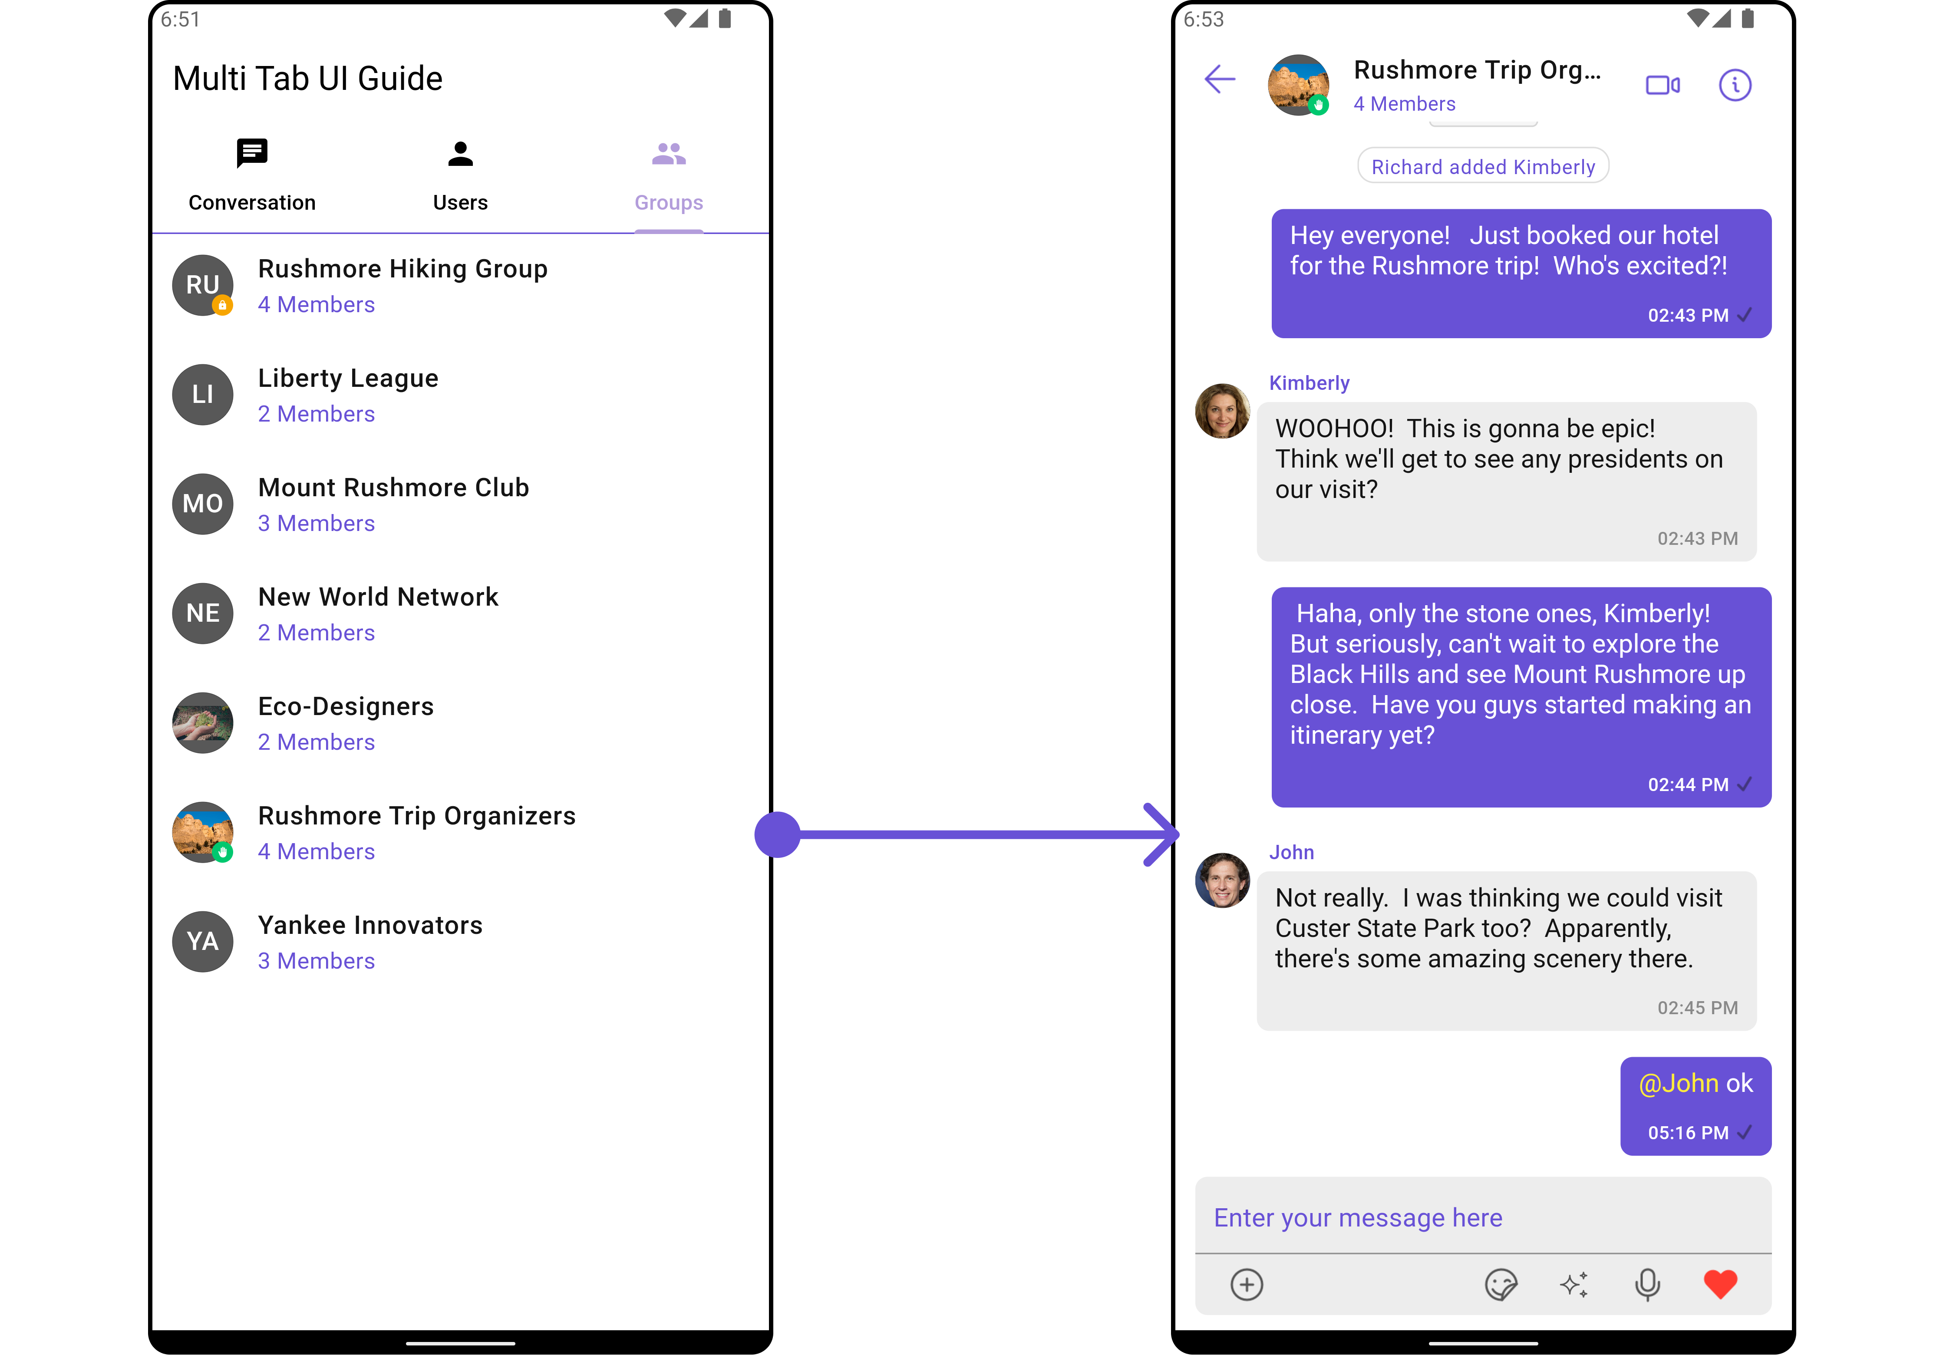The width and height of the screenshot is (1953, 1355).
Task: Tap John's profile picture
Action: 1222,881
